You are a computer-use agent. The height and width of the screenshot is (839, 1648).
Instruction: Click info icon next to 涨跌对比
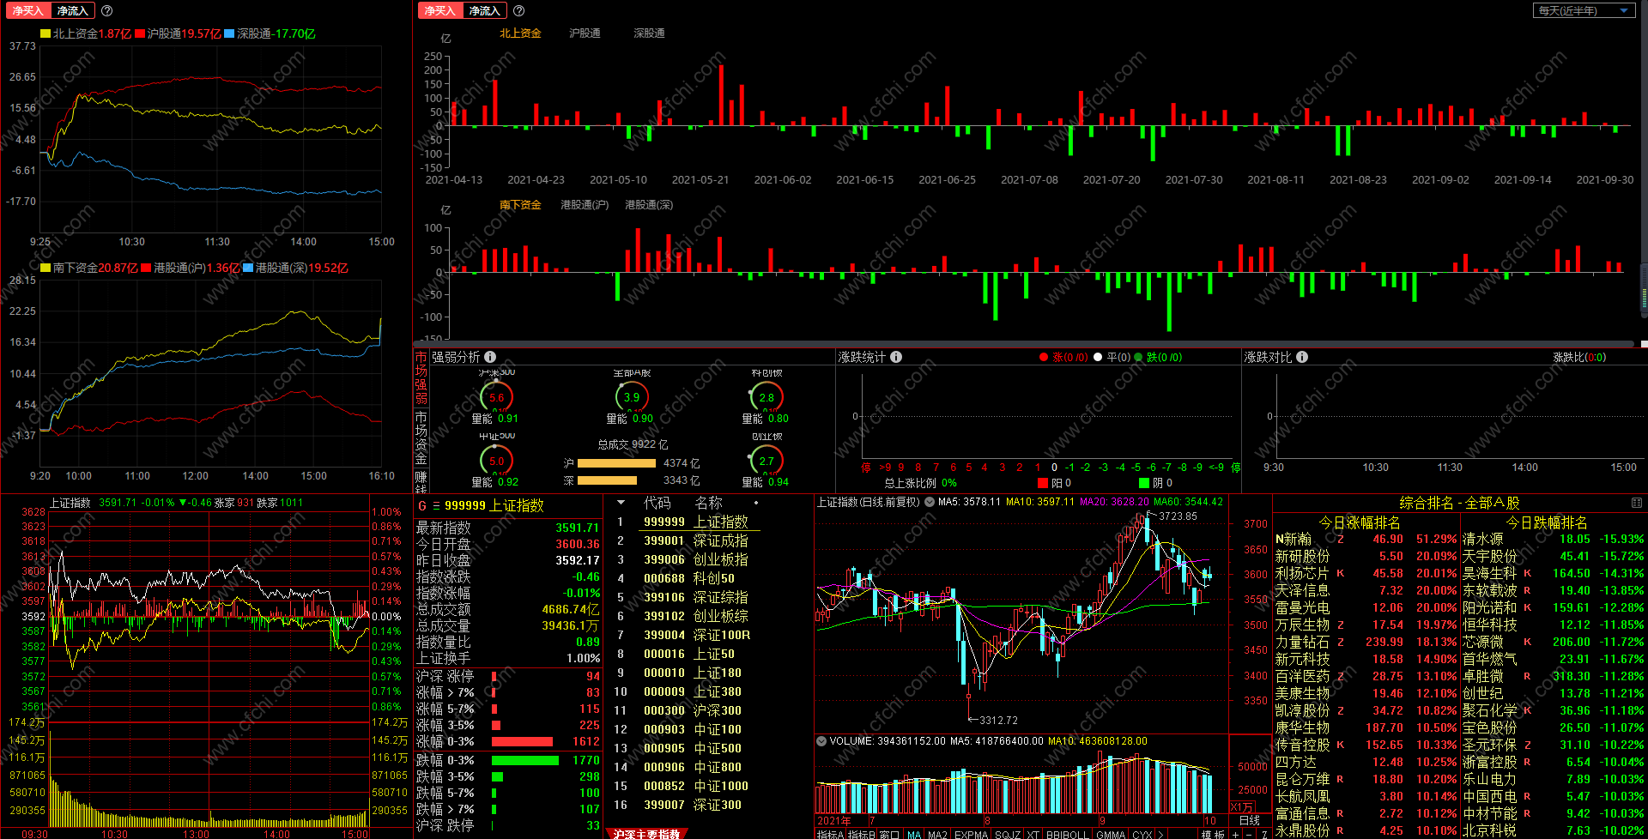(x=1302, y=357)
